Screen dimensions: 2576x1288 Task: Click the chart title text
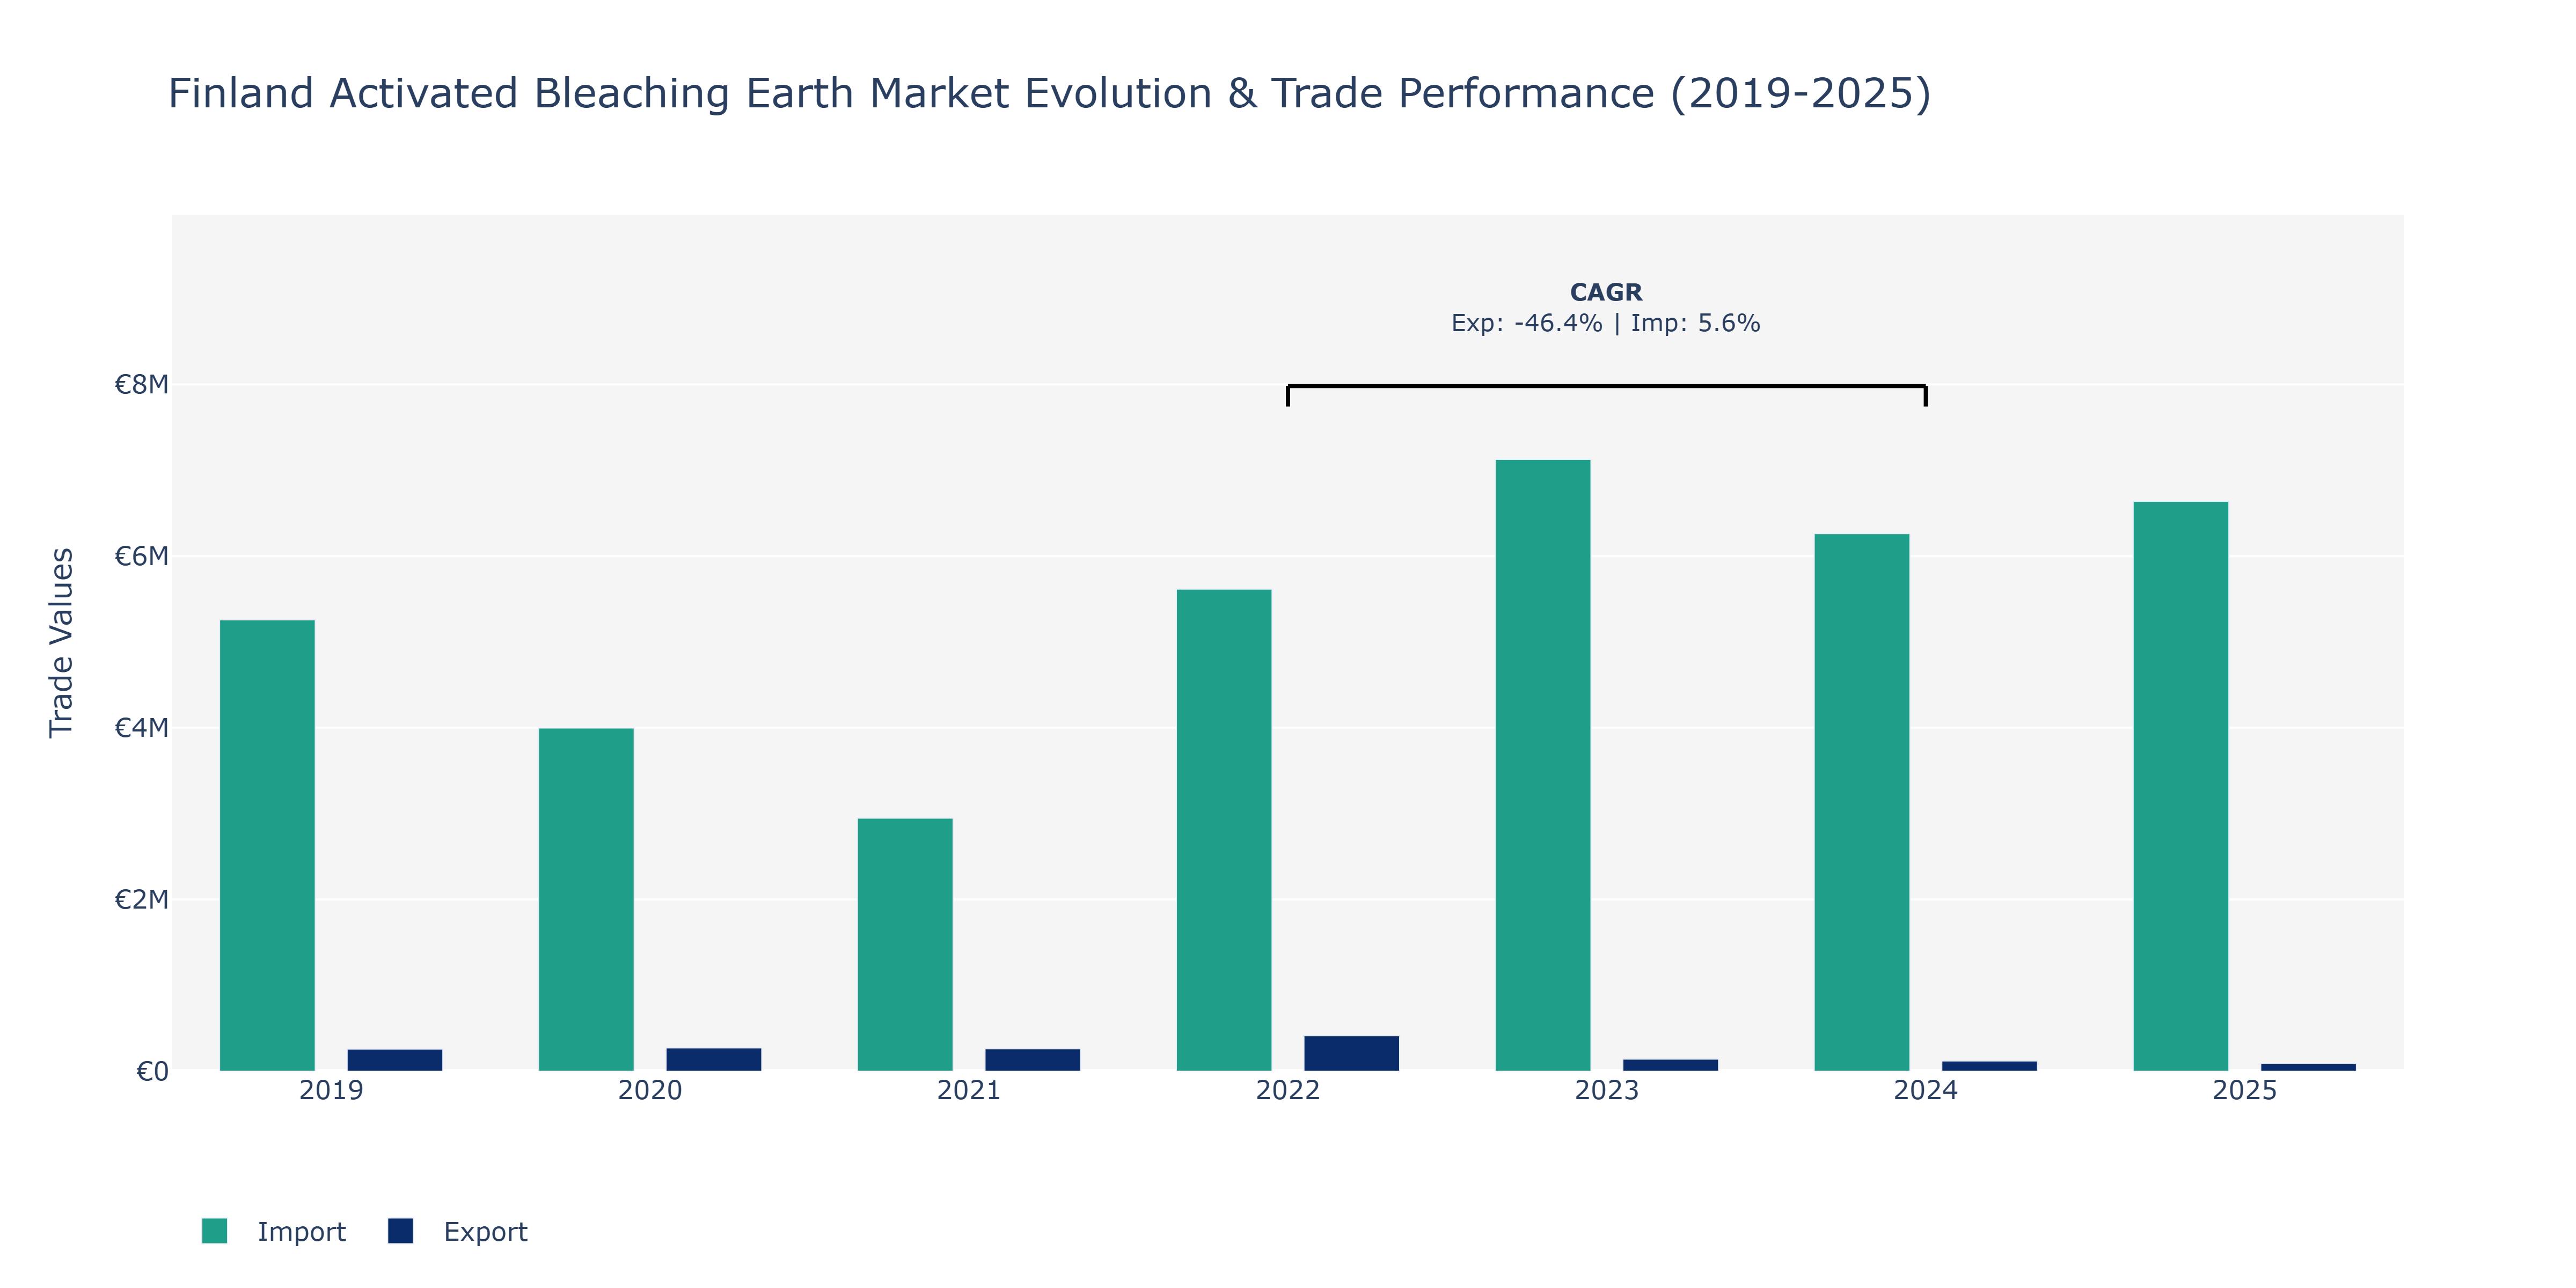point(1049,93)
